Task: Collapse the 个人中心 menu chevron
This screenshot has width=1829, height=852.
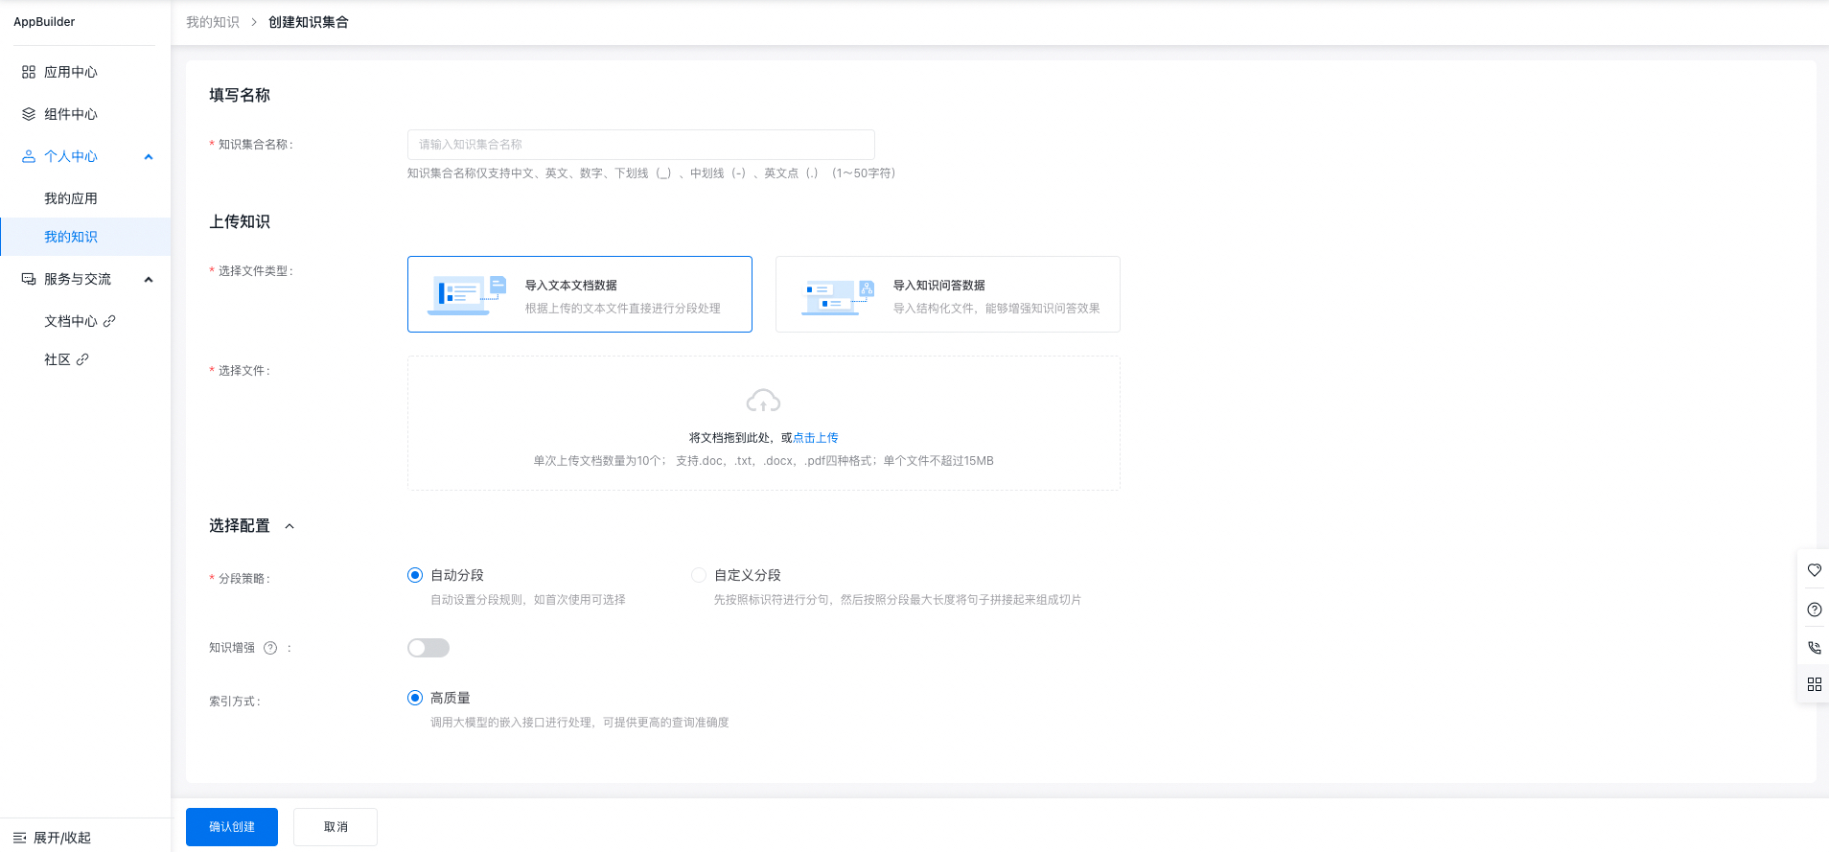Action: (x=149, y=157)
